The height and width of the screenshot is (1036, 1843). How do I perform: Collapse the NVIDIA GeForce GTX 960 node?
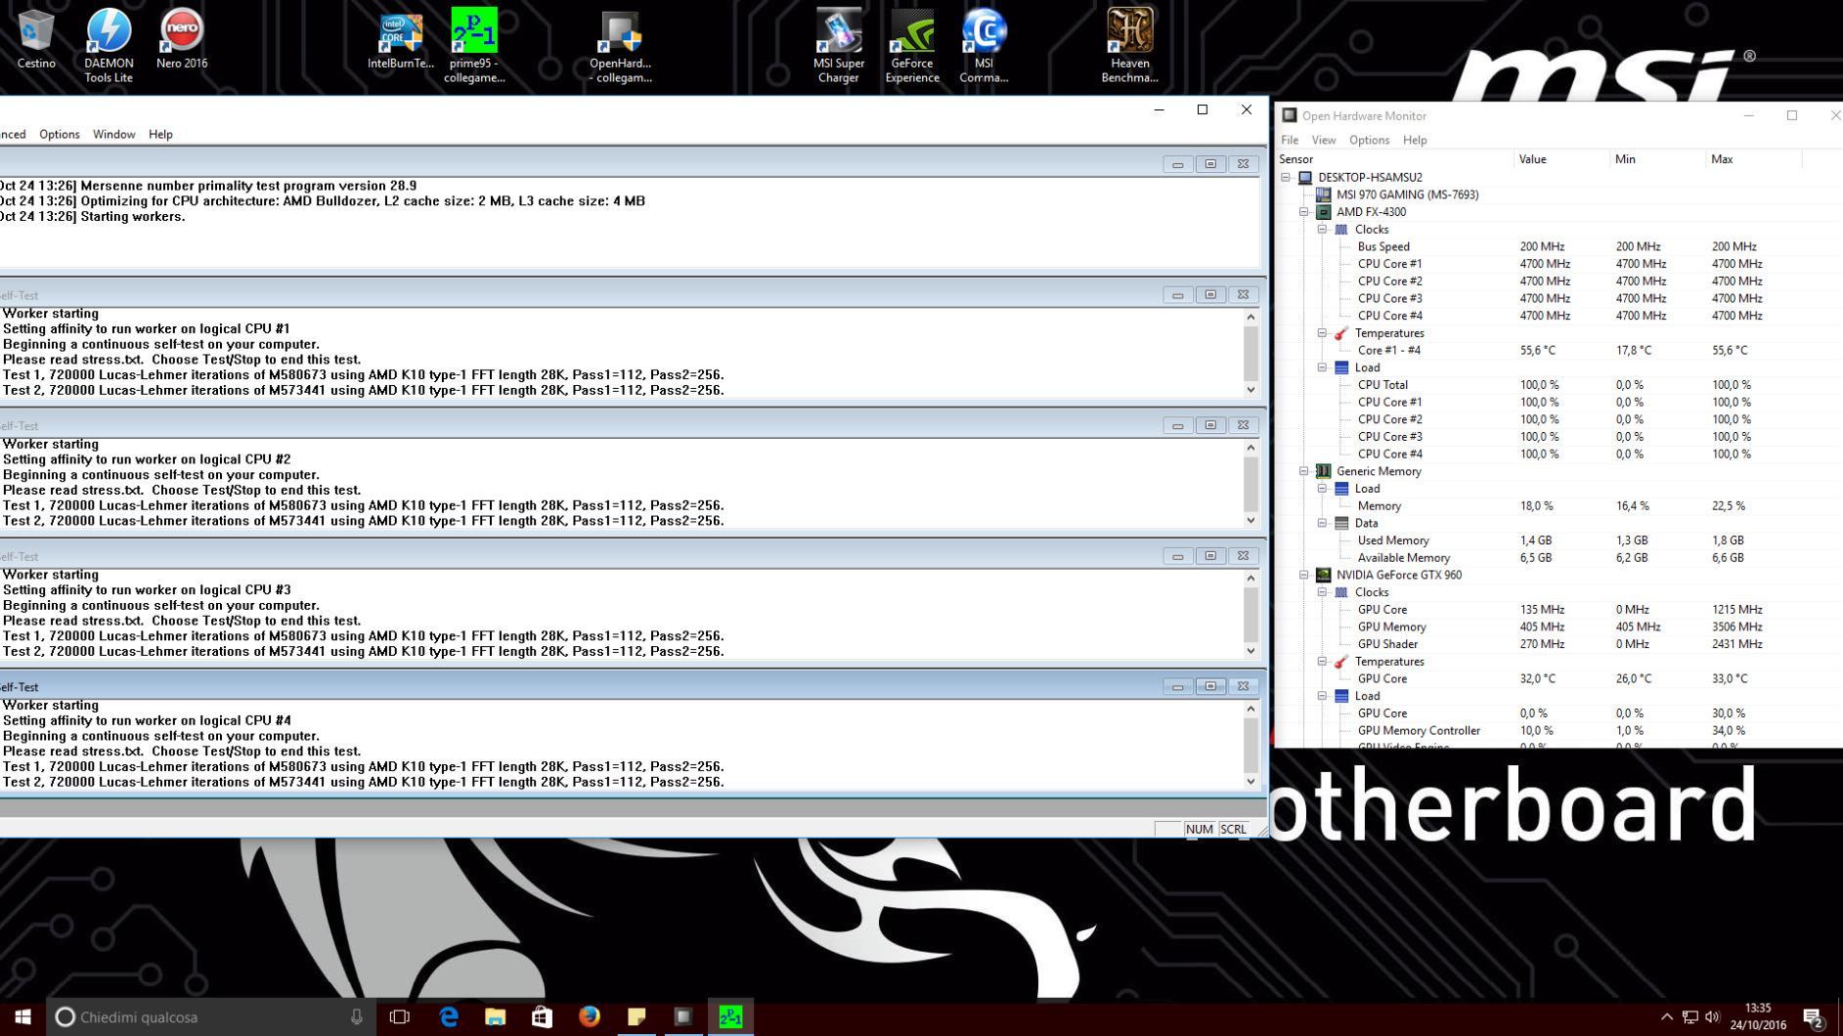(x=1304, y=575)
